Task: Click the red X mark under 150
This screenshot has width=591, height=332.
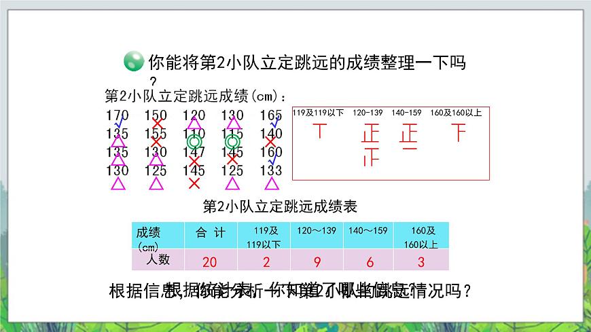Action: (x=157, y=124)
